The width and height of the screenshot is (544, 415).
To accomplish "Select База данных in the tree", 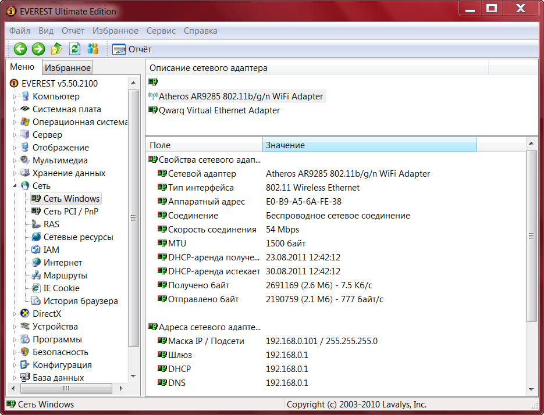I will [58, 378].
